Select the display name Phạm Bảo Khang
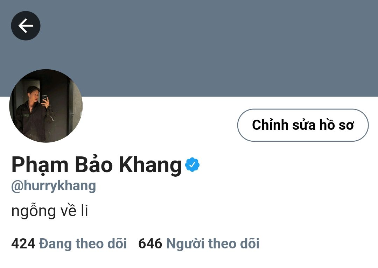The image size is (378, 268). (x=97, y=165)
